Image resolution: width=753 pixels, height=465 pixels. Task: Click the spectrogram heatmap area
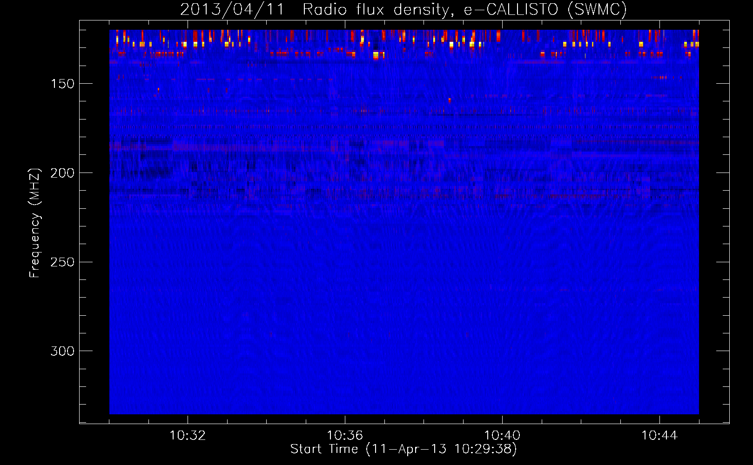404,222
